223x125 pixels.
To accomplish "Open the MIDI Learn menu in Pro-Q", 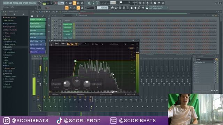I will [x=56, y=94].
